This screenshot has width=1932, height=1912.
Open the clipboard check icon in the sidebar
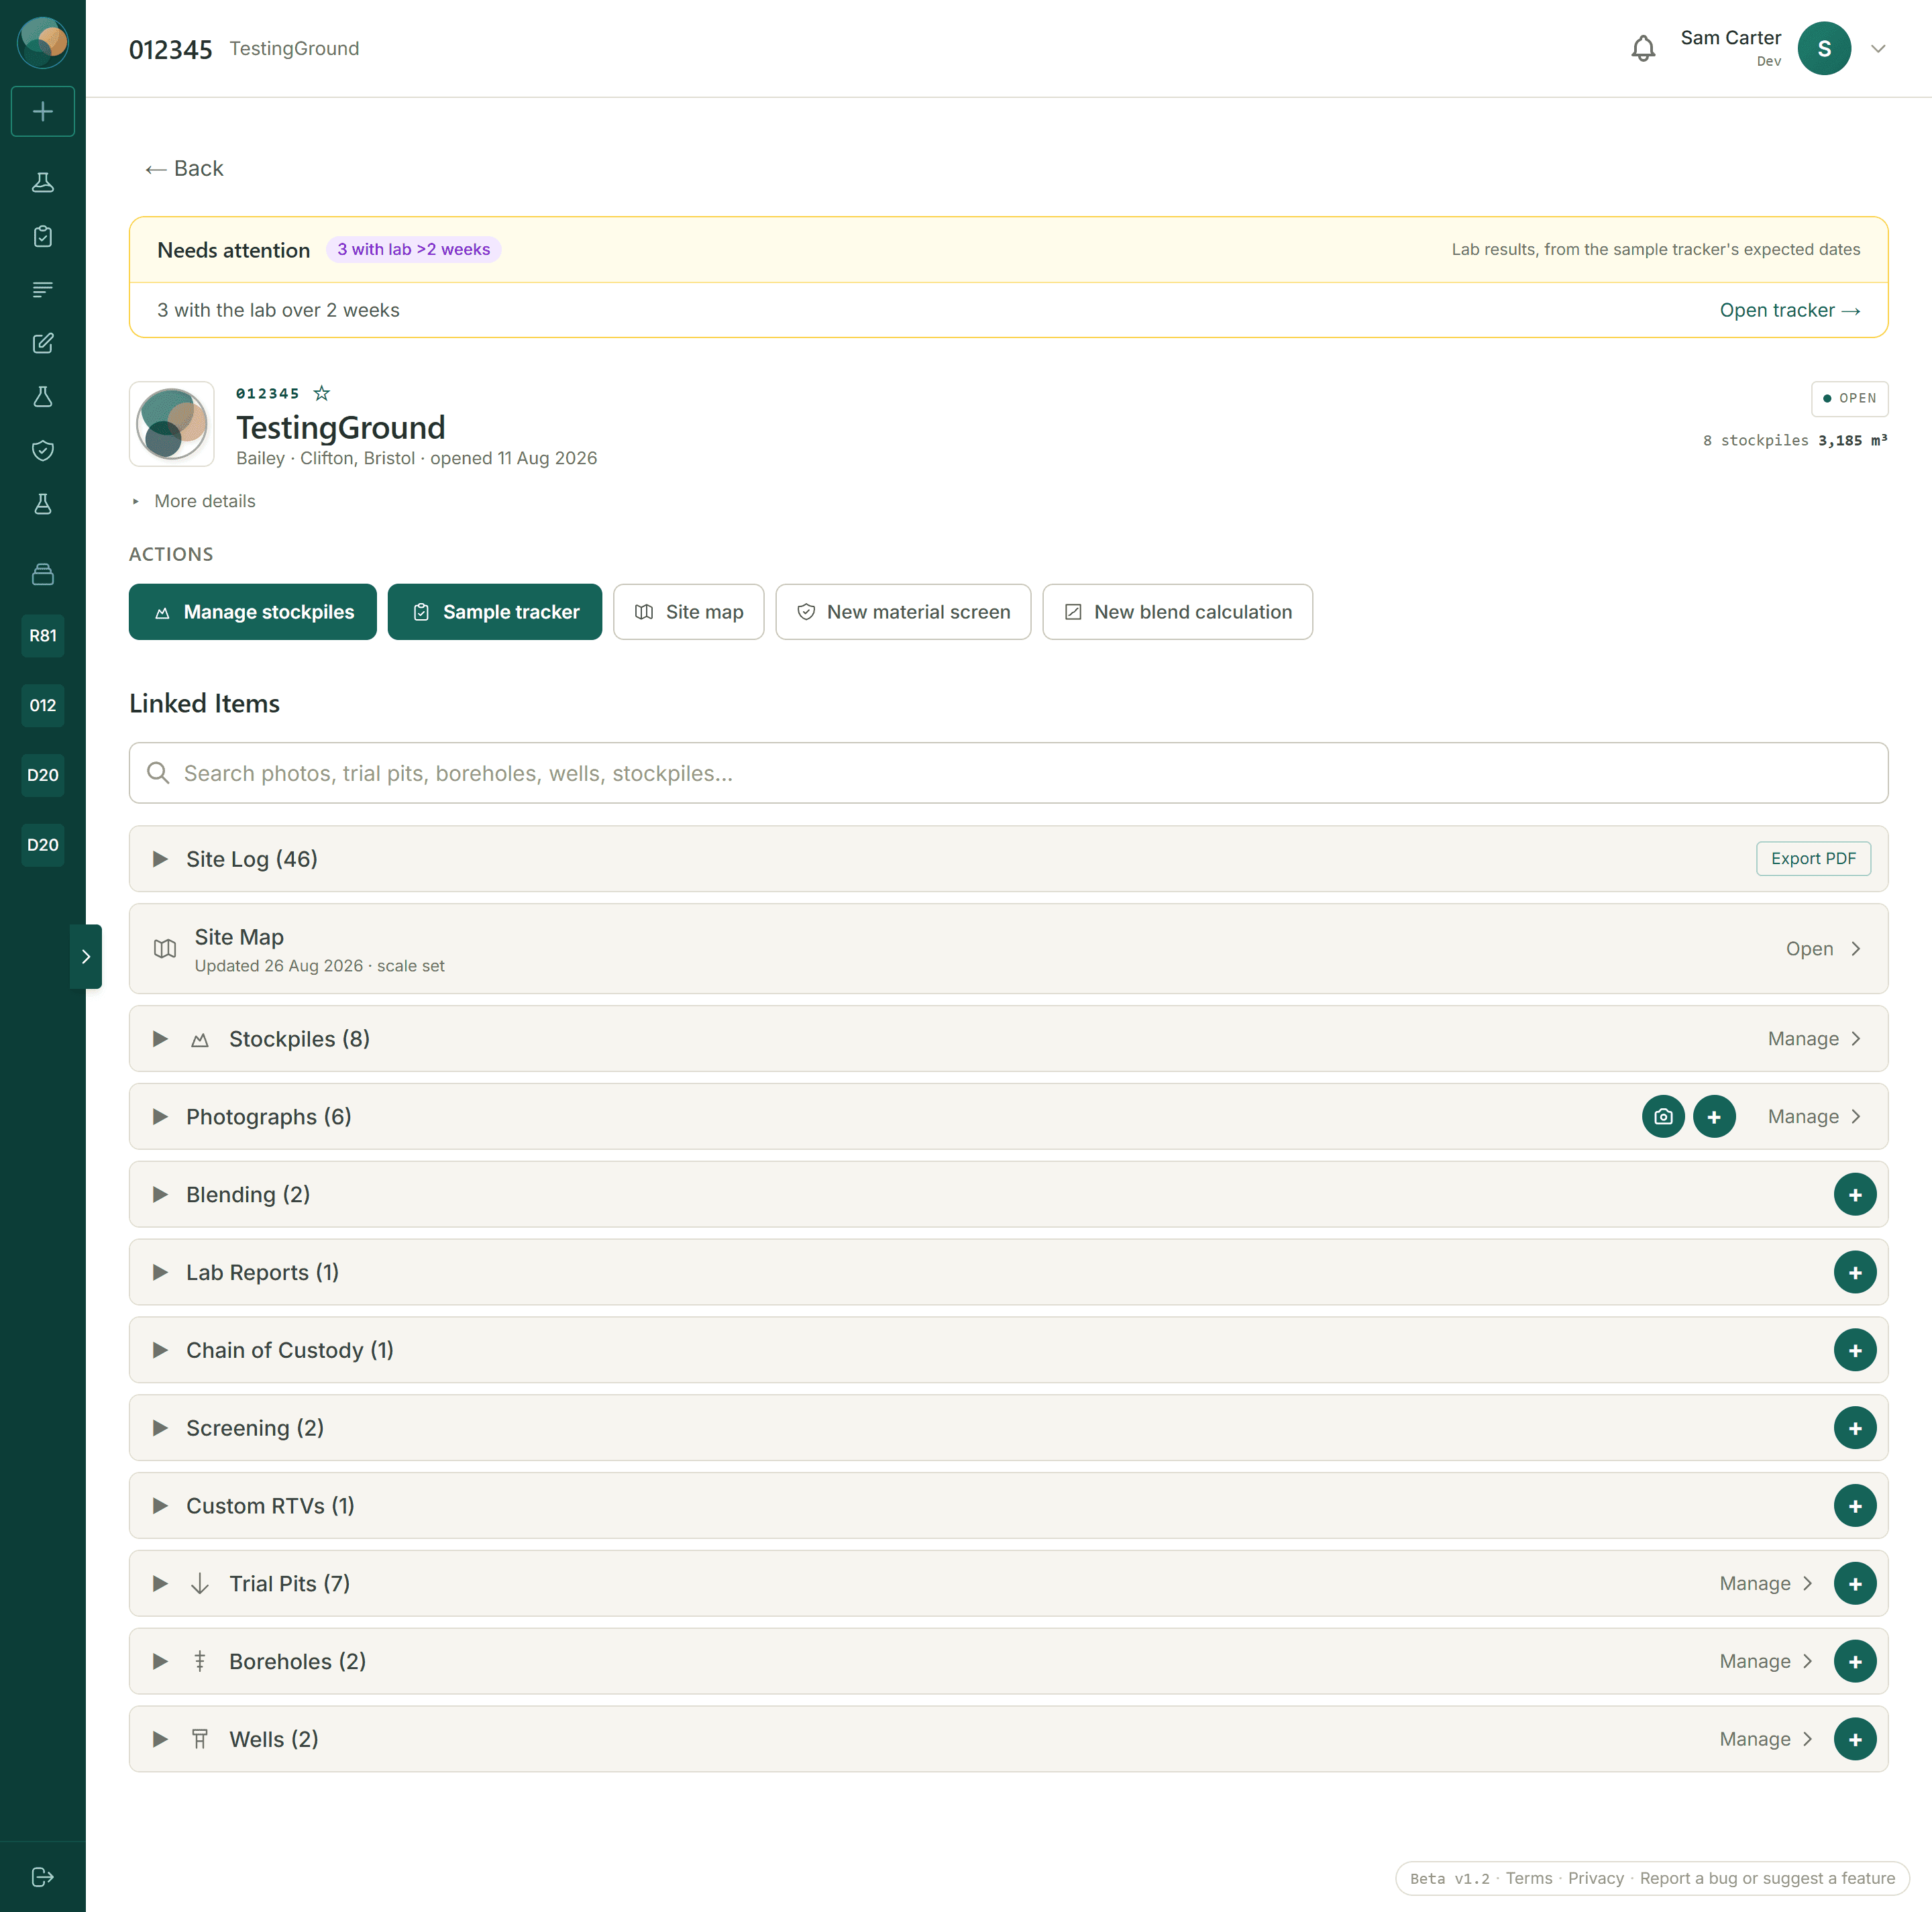43,236
